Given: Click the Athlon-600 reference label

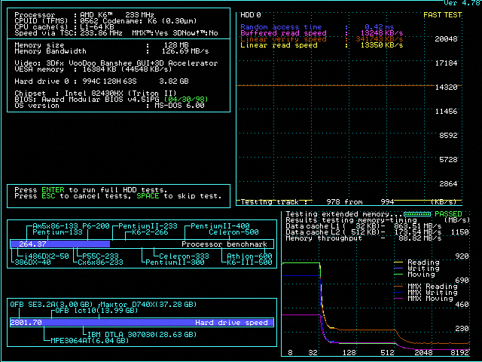Looking at the screenshot, I should click(x=249, y=256).
